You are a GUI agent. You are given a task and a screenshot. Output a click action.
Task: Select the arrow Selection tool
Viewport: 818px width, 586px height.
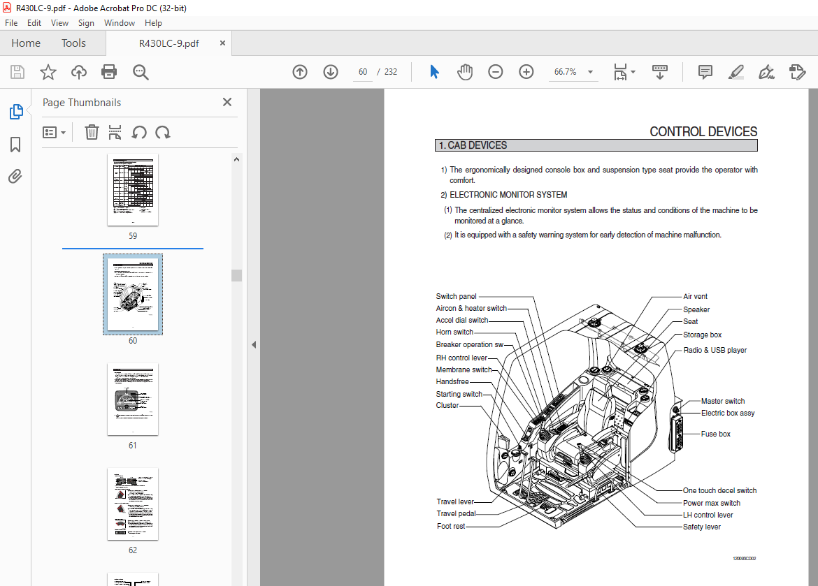point(434,72)
